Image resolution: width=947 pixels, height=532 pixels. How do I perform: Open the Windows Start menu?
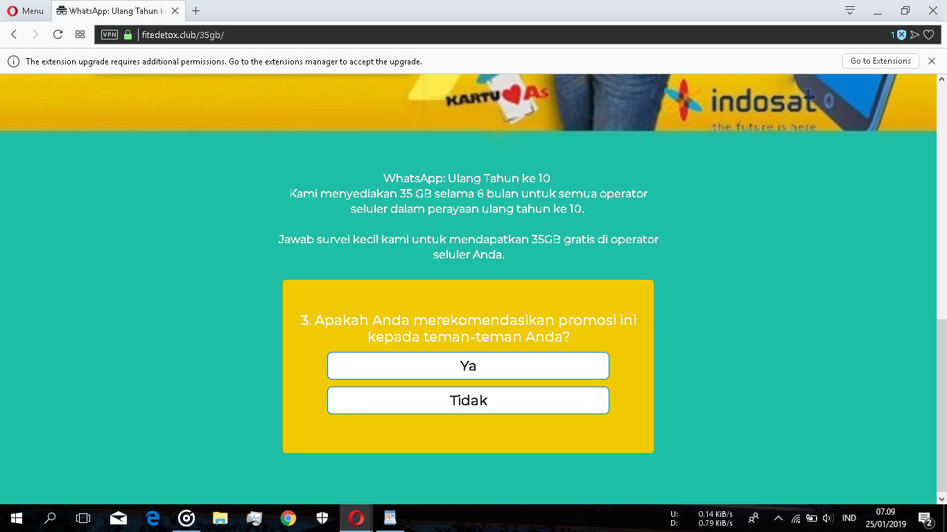click(17, 518)
